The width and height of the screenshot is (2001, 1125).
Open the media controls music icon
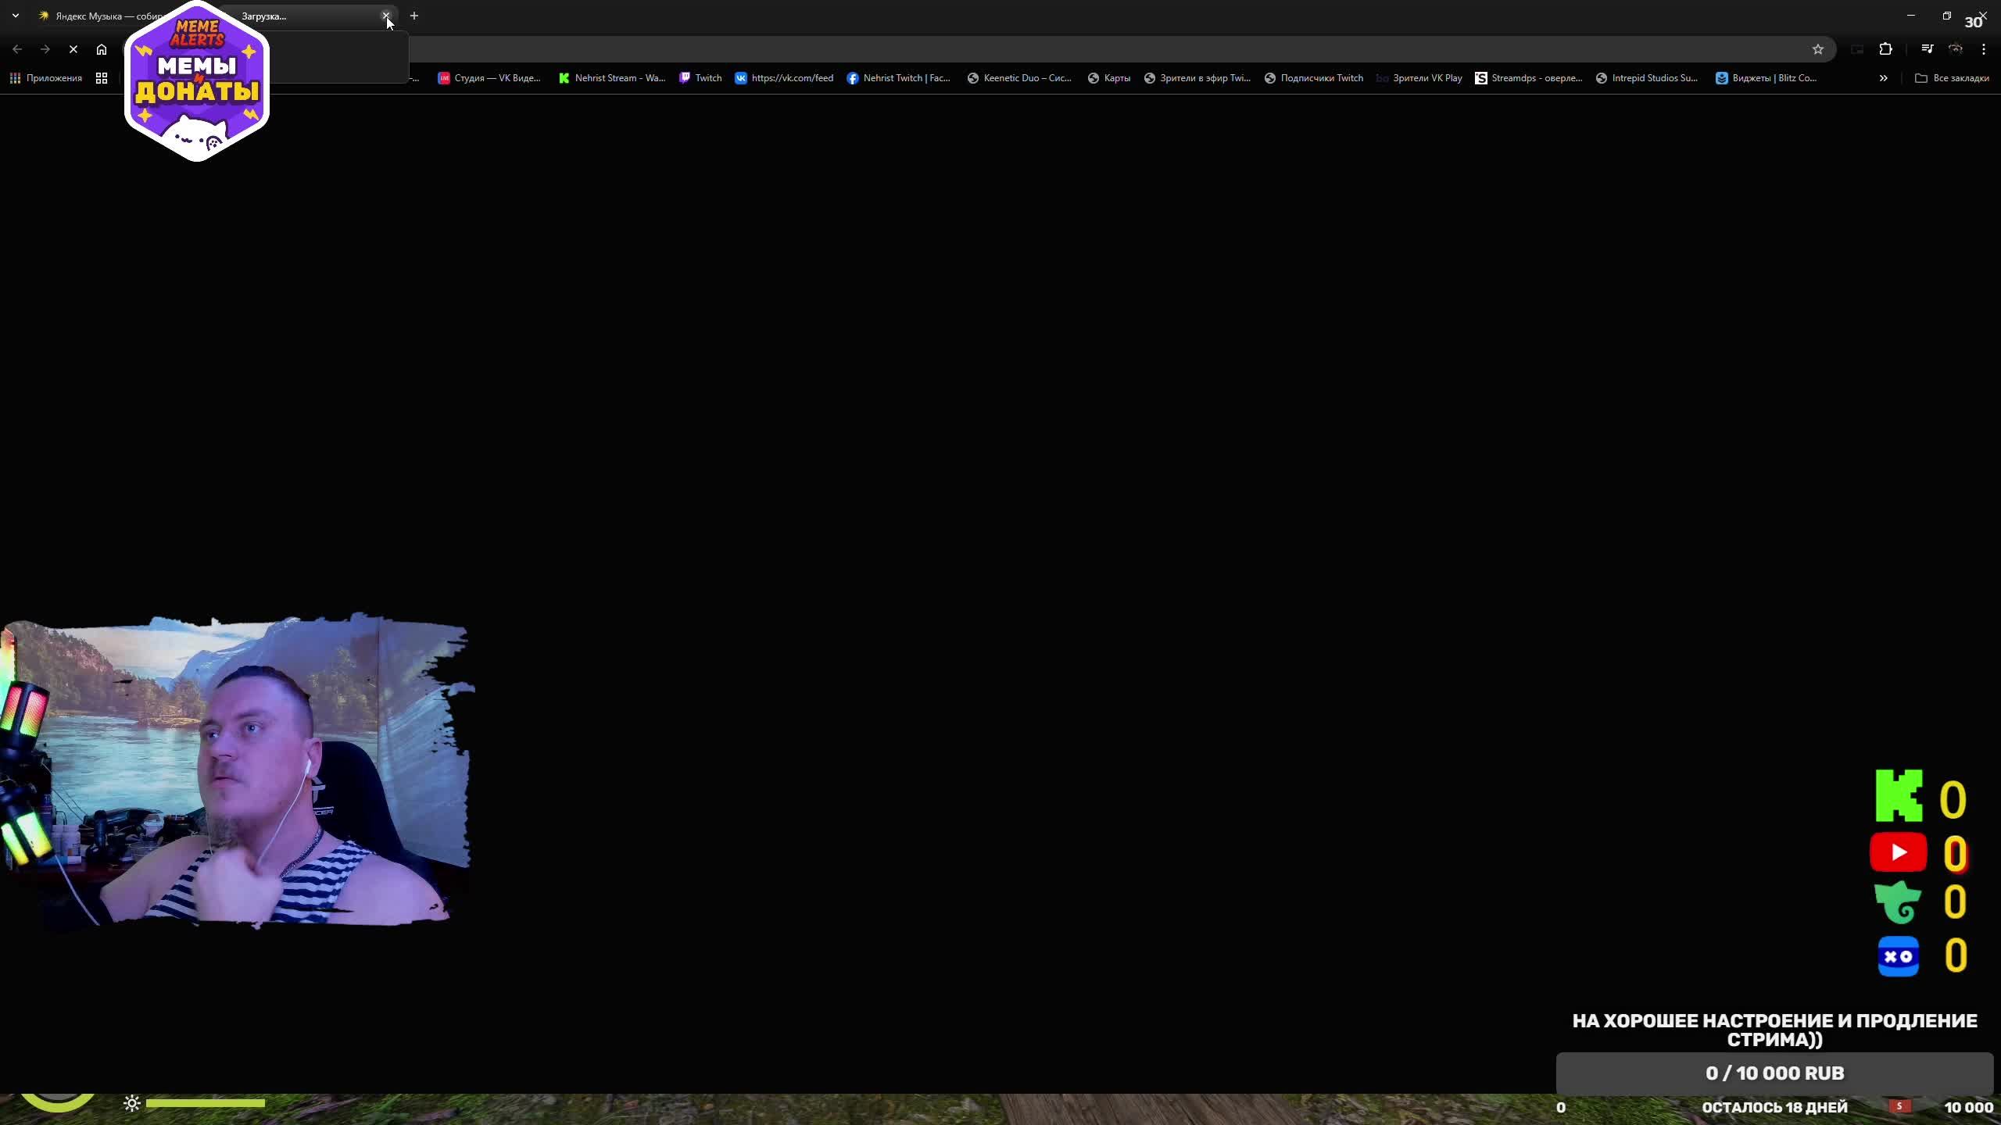point(1928,49)
